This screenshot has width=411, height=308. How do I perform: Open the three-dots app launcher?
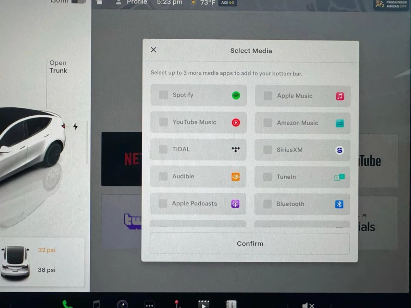click(149, 305)
